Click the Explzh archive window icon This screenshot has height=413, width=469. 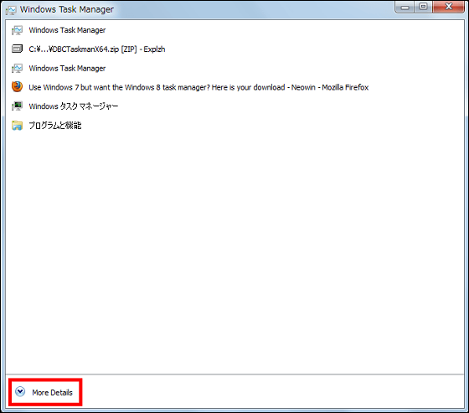[x=17, y=49]
